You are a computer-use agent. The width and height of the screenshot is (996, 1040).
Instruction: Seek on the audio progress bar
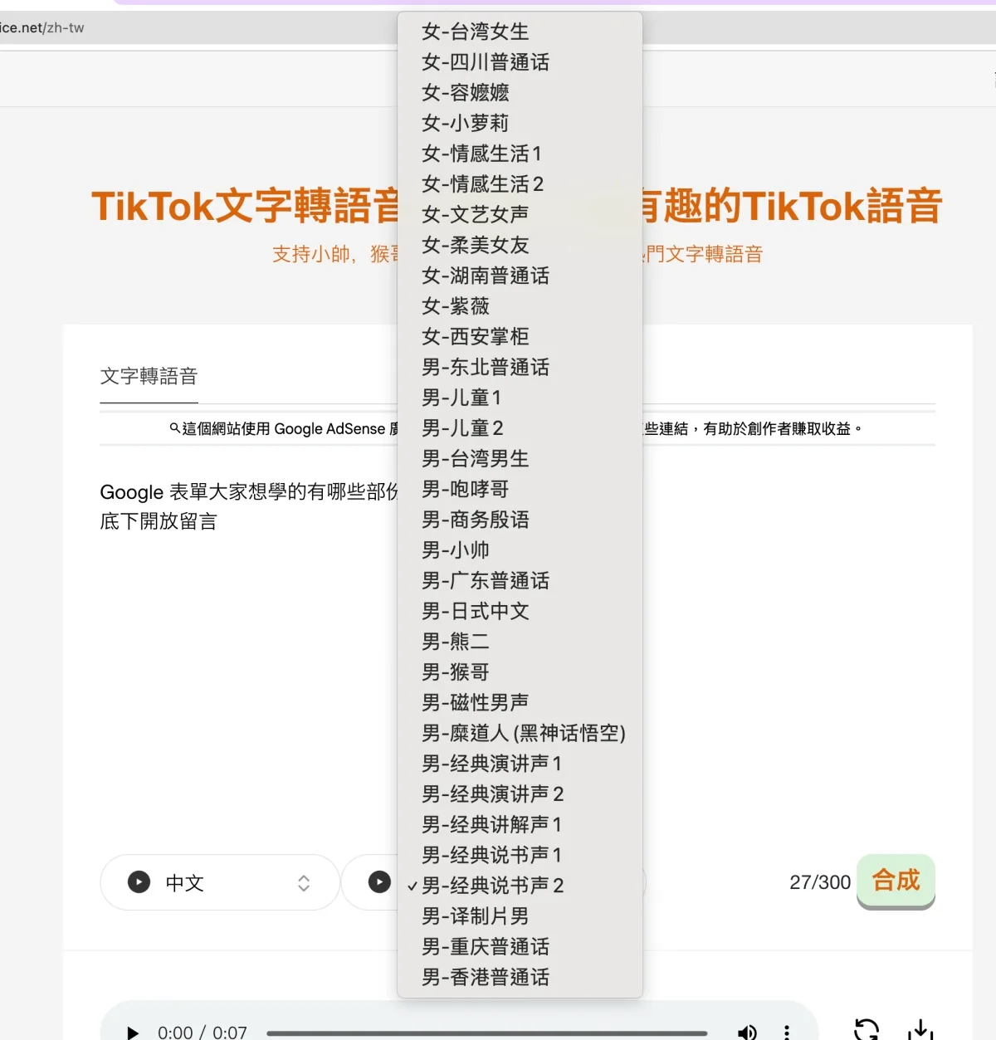tap(487, 1033)
